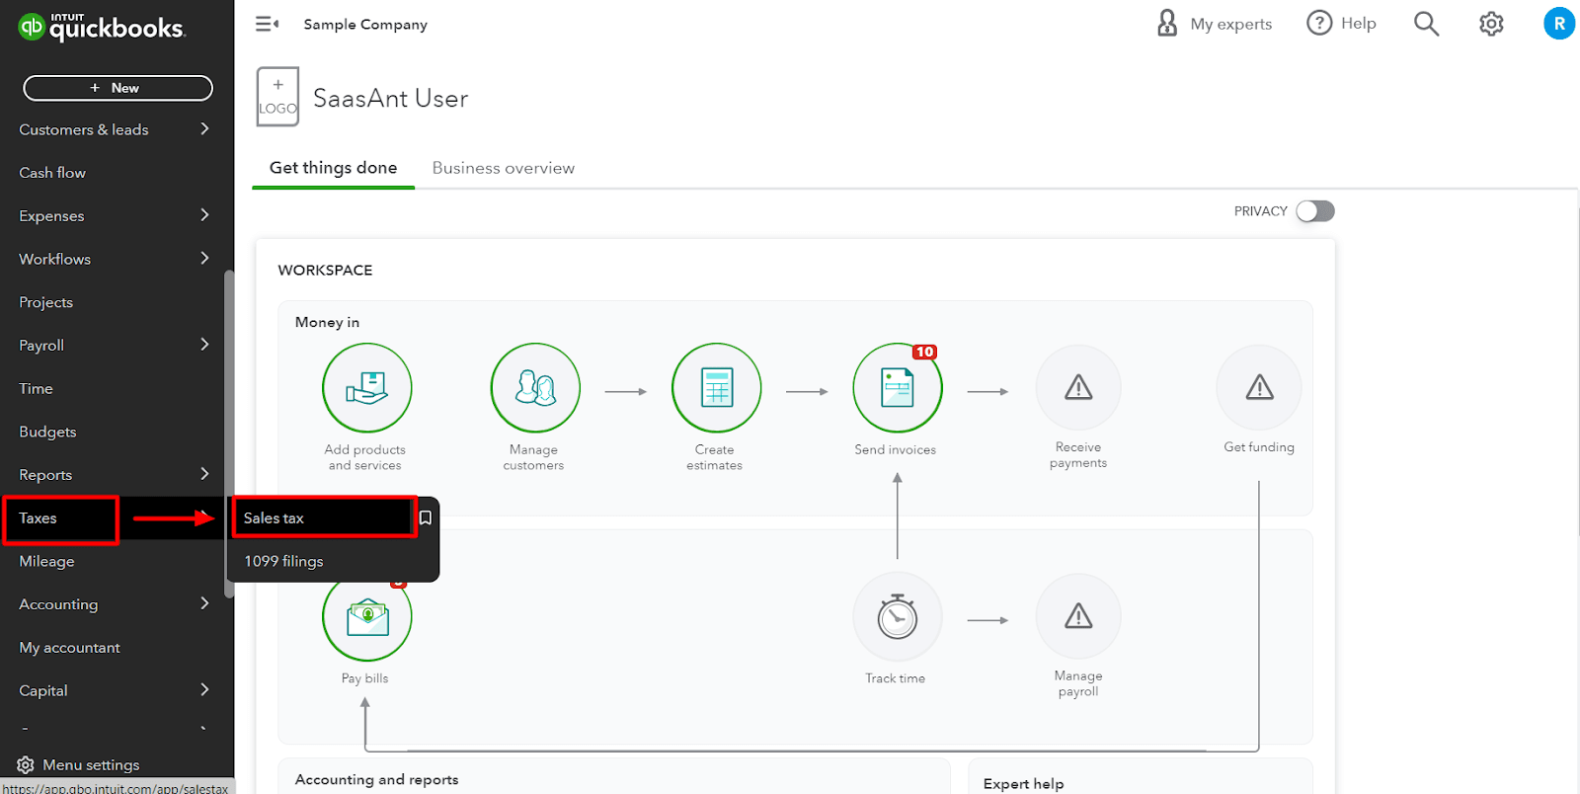The width and height of the screenshot is (1580, 794).
Task: Click the Menu settings gear icon
Action: click(x=26, y=764)
